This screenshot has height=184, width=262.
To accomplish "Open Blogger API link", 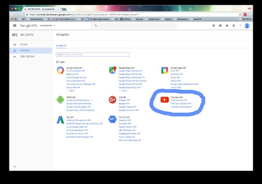I will (x=124, y=104).
